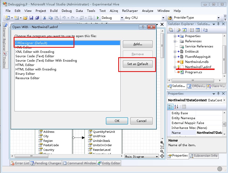Screen dimensions: 228x173
Task: Open the Entity Editor tab
Action: 109,163
